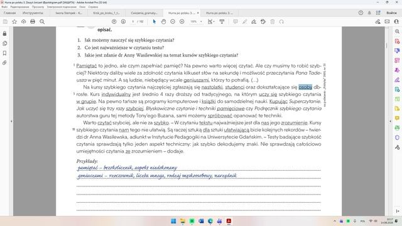Go to previous page arrow
The width and height of the screenshot is (402, 226).
(114, 22)
